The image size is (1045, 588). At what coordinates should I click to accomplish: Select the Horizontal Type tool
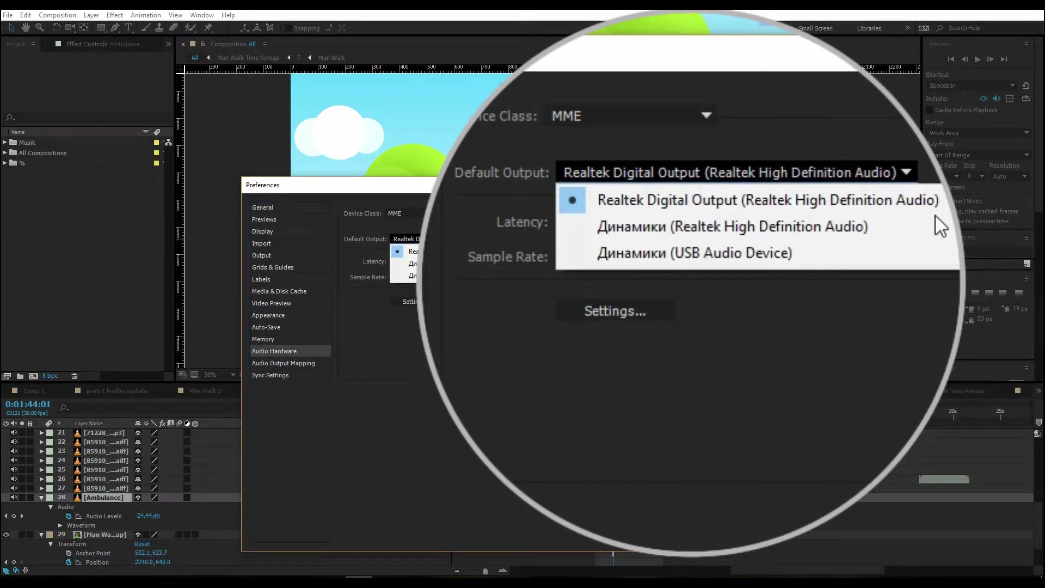[129, 28]
